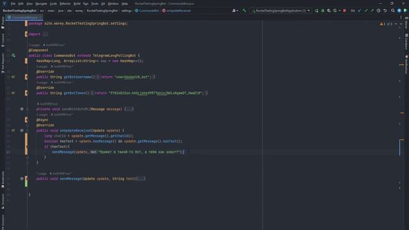
Task: Click the settings breadcrumb segment
Action: coord(127,11)
